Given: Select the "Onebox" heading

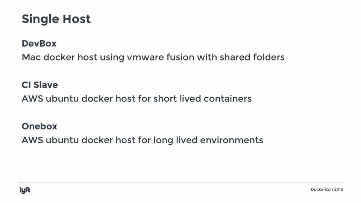Looking at the screenshot, I should pyautogui.click(x=39, y=126).
